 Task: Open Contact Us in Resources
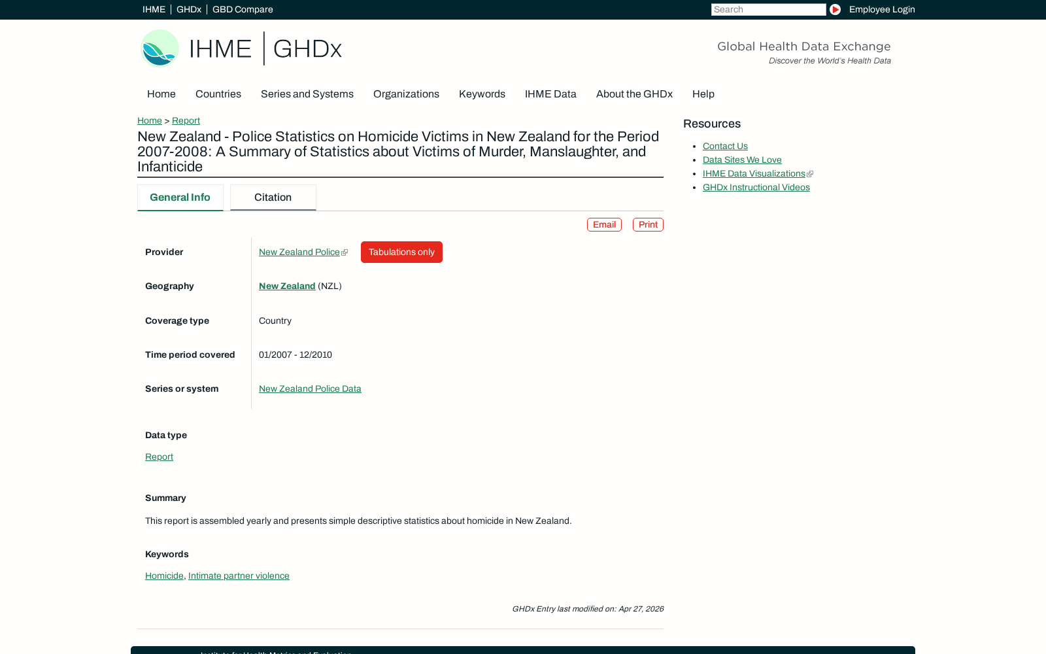[x=725, y=146]
